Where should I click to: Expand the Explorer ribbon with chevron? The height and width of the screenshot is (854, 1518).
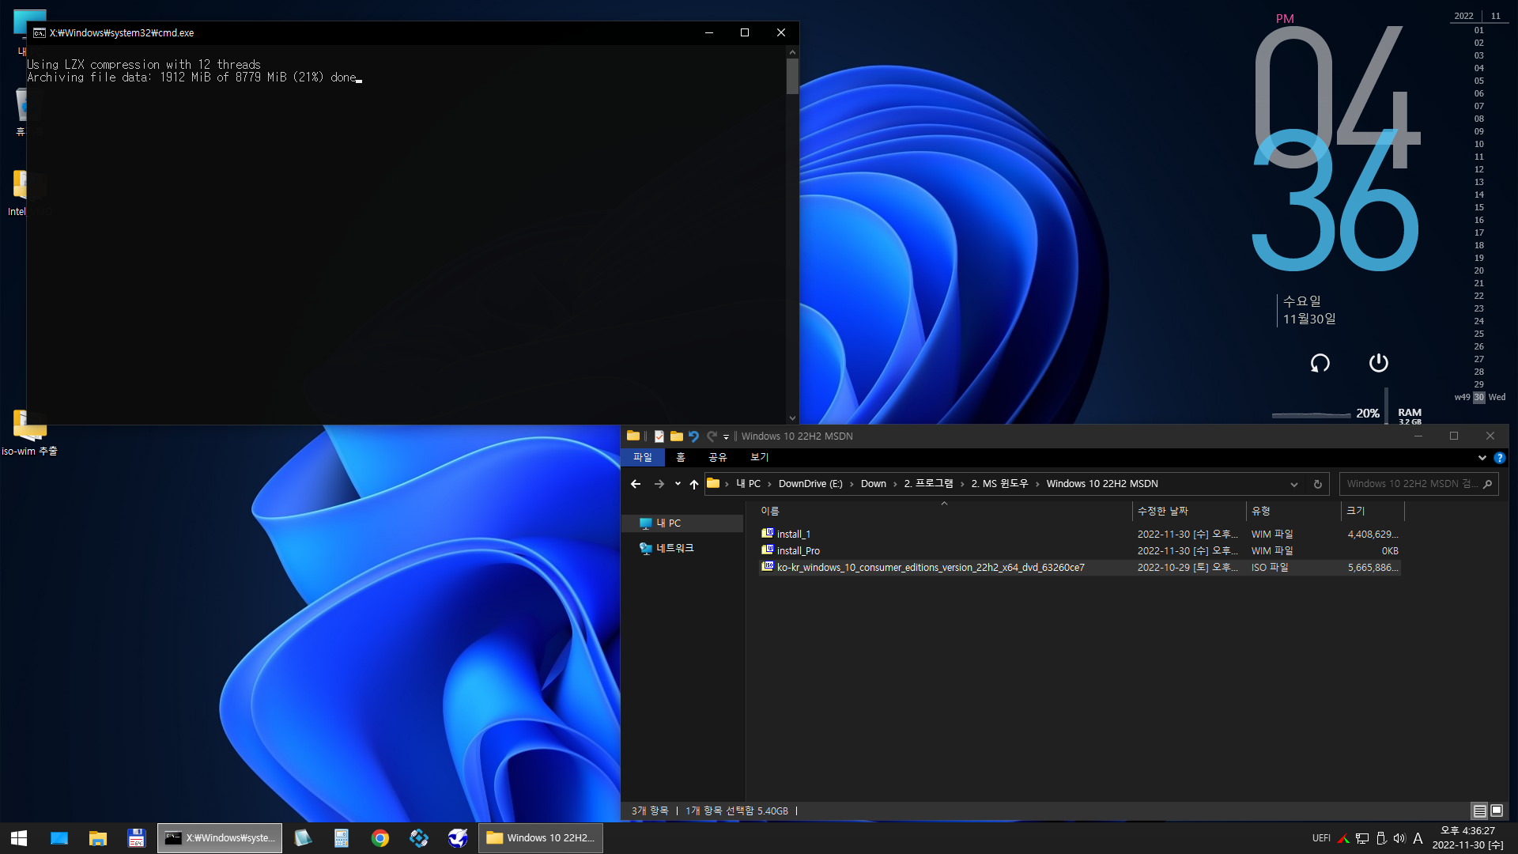coord(1482,457)
